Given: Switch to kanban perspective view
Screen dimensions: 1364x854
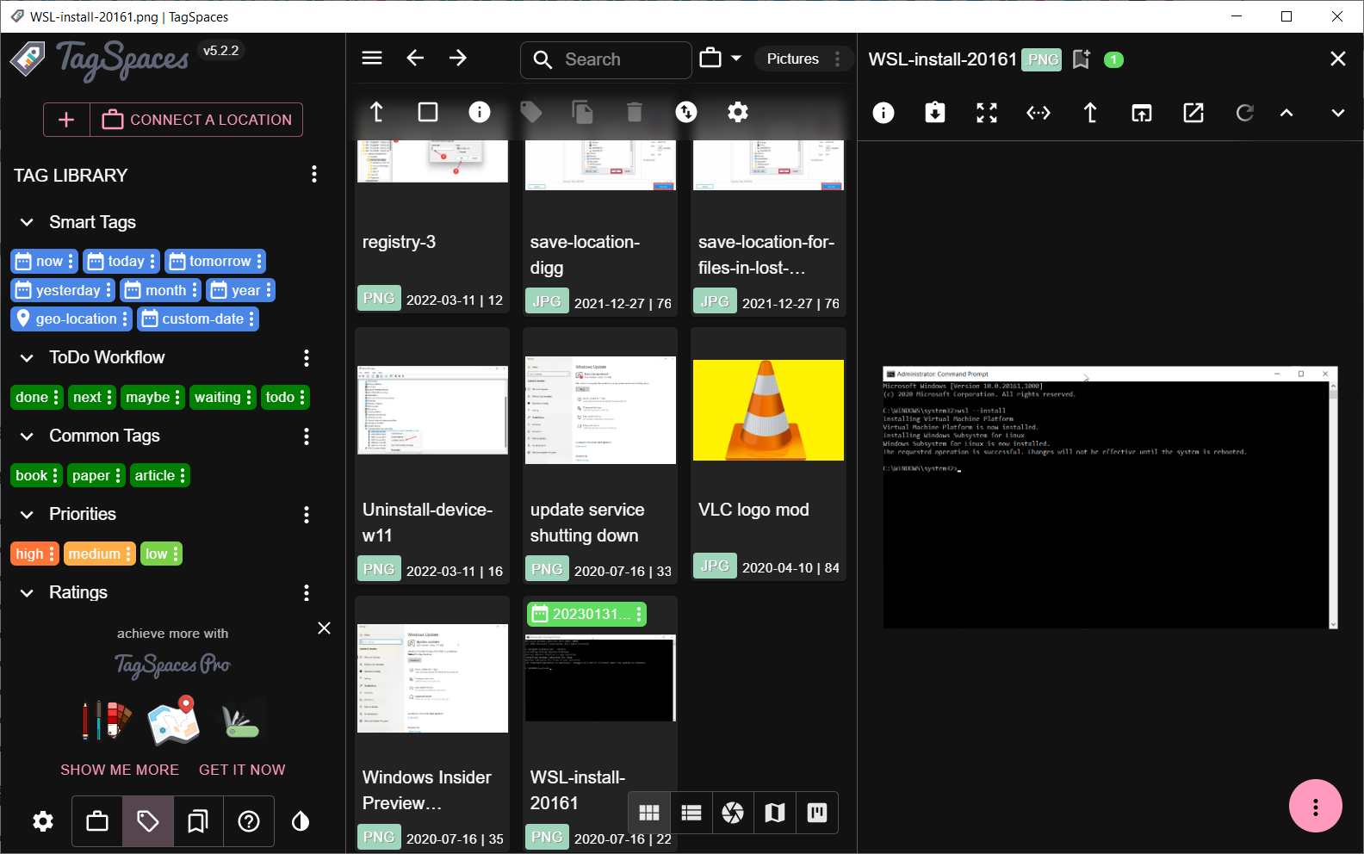Looking at the screenshot, I should [x=817, y=813].
